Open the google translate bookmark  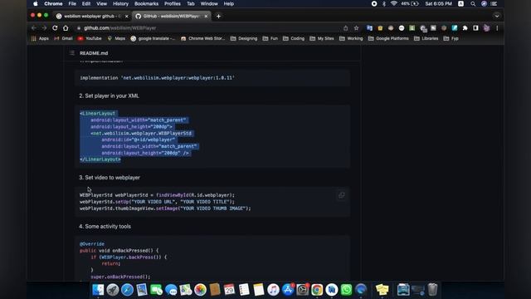point(153,39)
